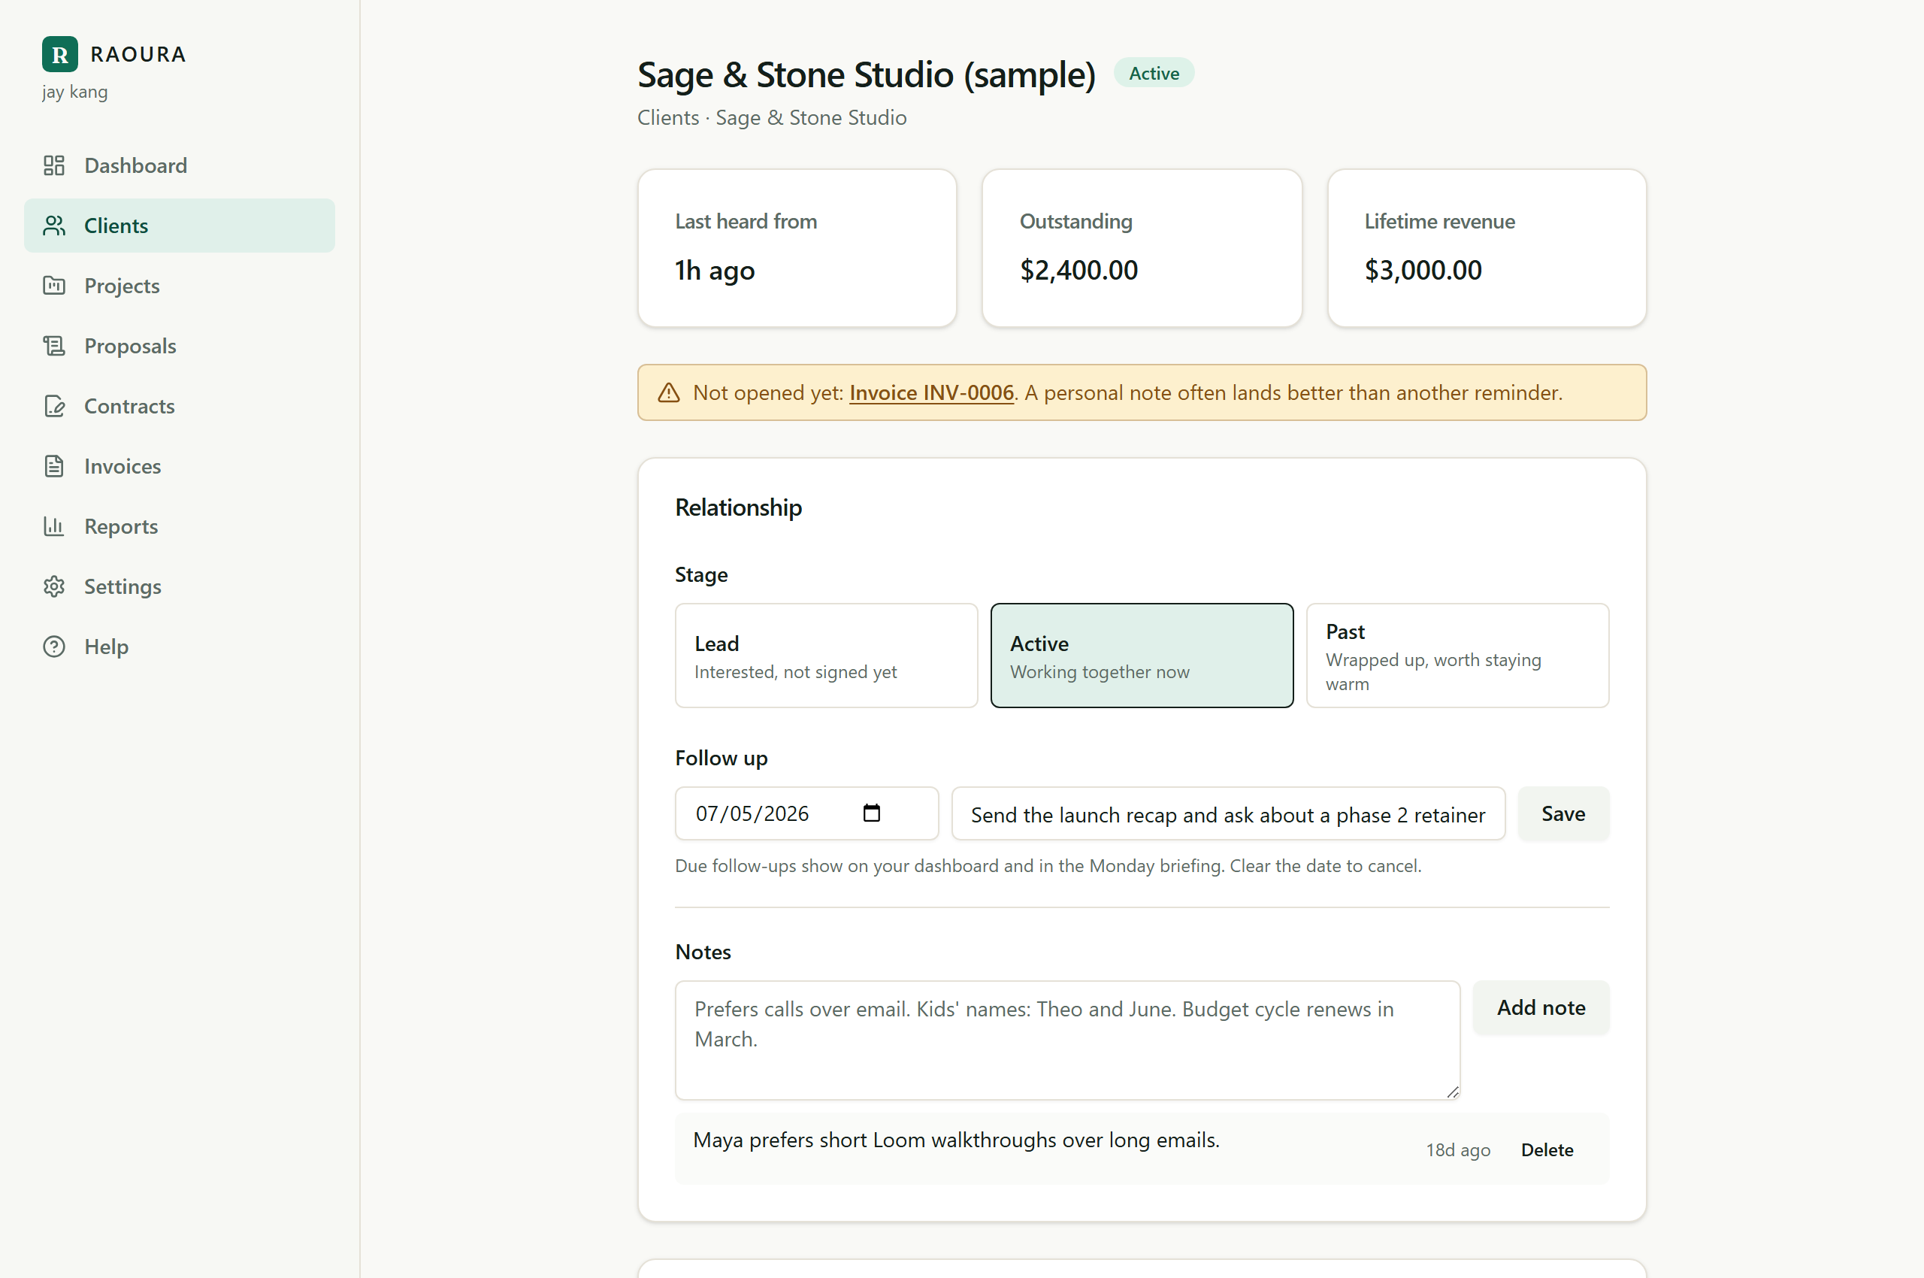1924x1278 pixels.
Task: Click the Settings gear icon
Action: point(54,587)
